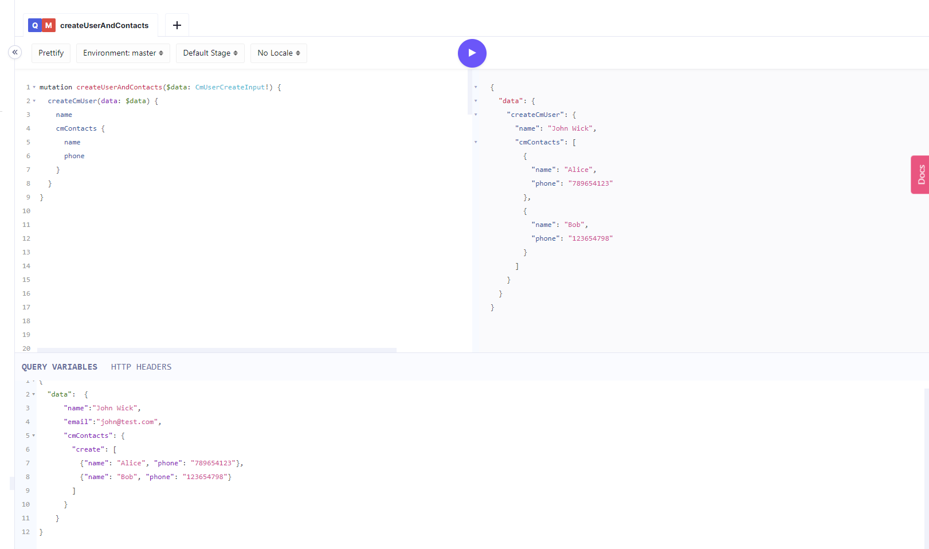Switch to the HTTP Headers tab
The width and height of the screenshot is (929, 549).
[x=141, y=367]
